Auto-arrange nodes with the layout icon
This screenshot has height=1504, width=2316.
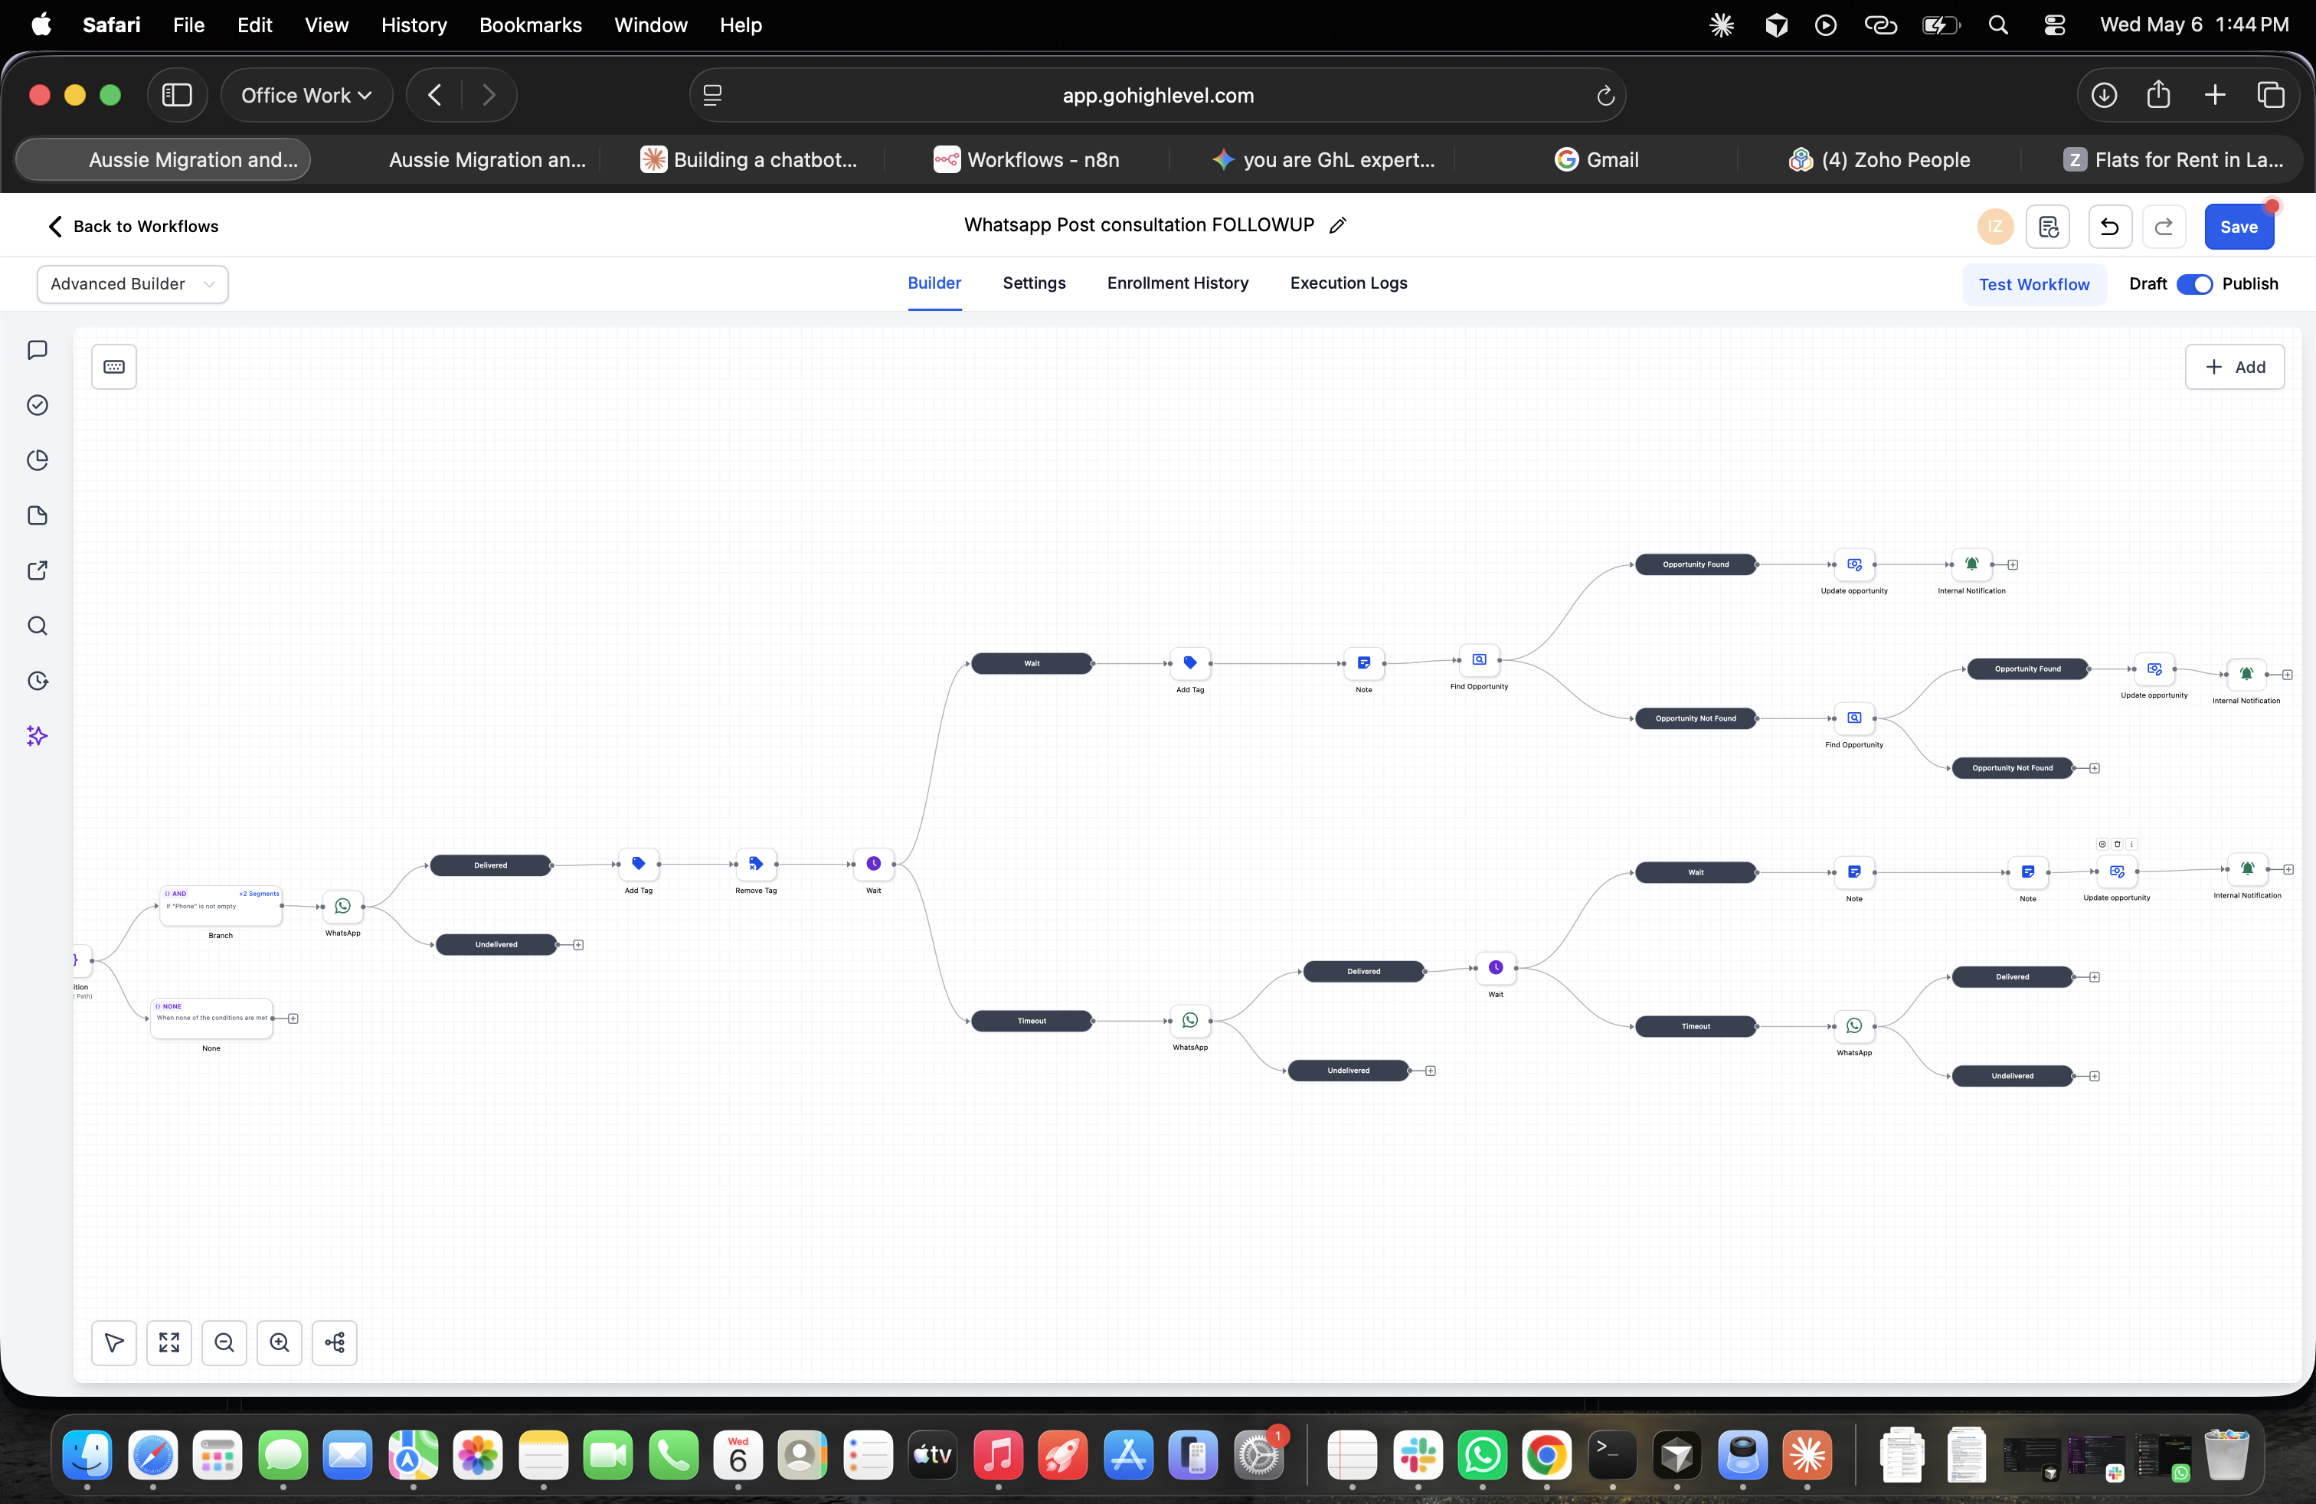point(335,1342)
